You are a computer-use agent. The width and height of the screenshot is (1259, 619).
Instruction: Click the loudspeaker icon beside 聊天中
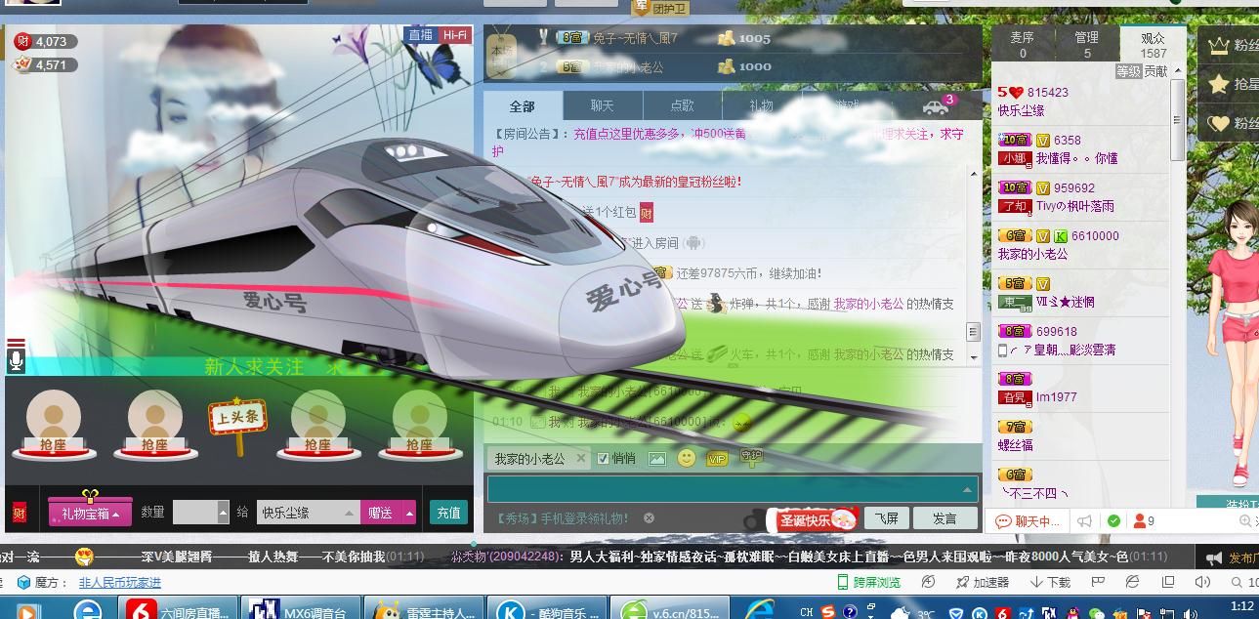coord(1084,521)
